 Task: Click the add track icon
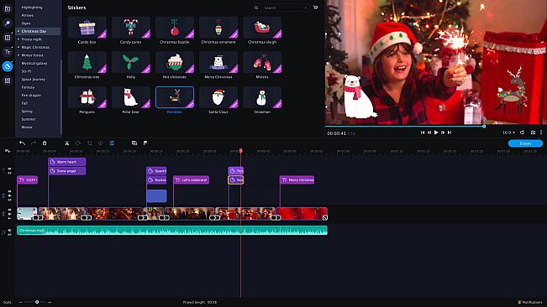8,151
